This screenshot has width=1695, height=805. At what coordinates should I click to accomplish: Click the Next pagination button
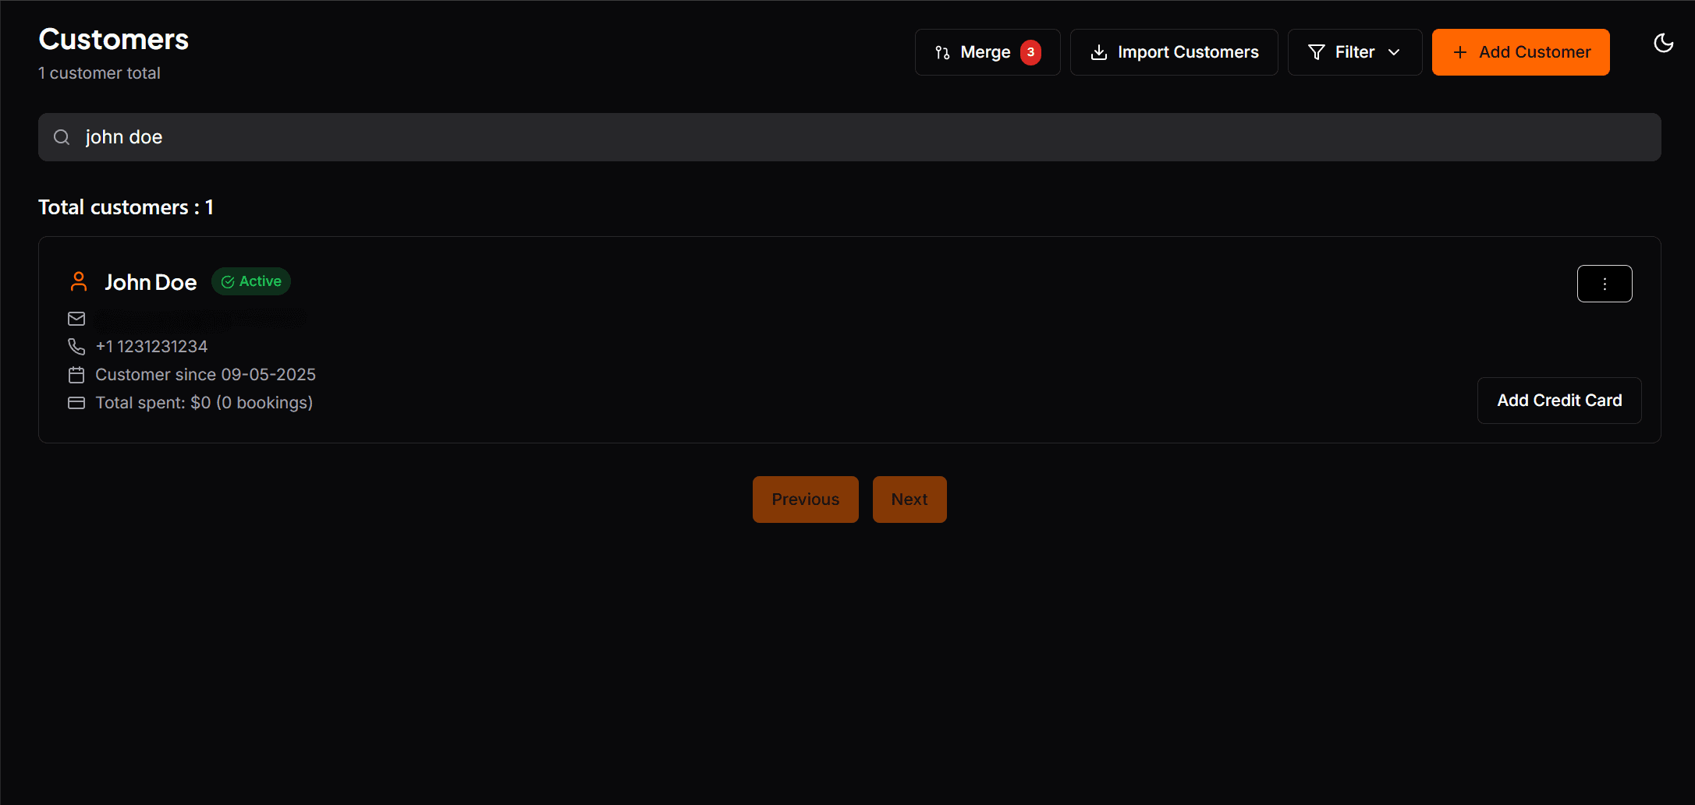[x=909, y=499]
